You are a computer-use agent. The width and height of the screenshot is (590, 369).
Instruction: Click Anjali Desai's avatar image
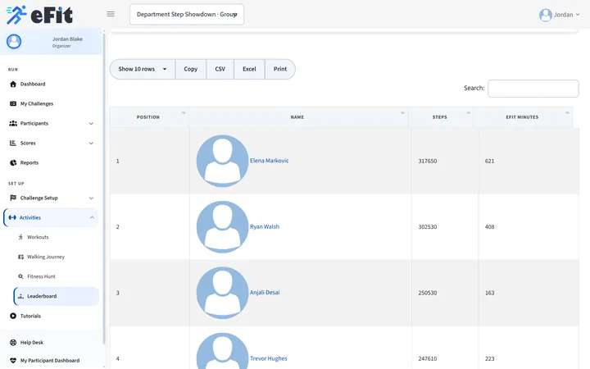tap(222, 293)
